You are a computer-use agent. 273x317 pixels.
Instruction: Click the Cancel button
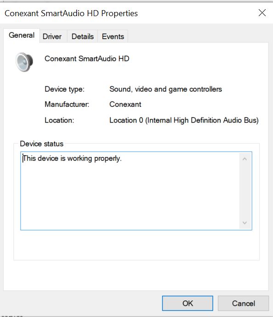point(244,303)
